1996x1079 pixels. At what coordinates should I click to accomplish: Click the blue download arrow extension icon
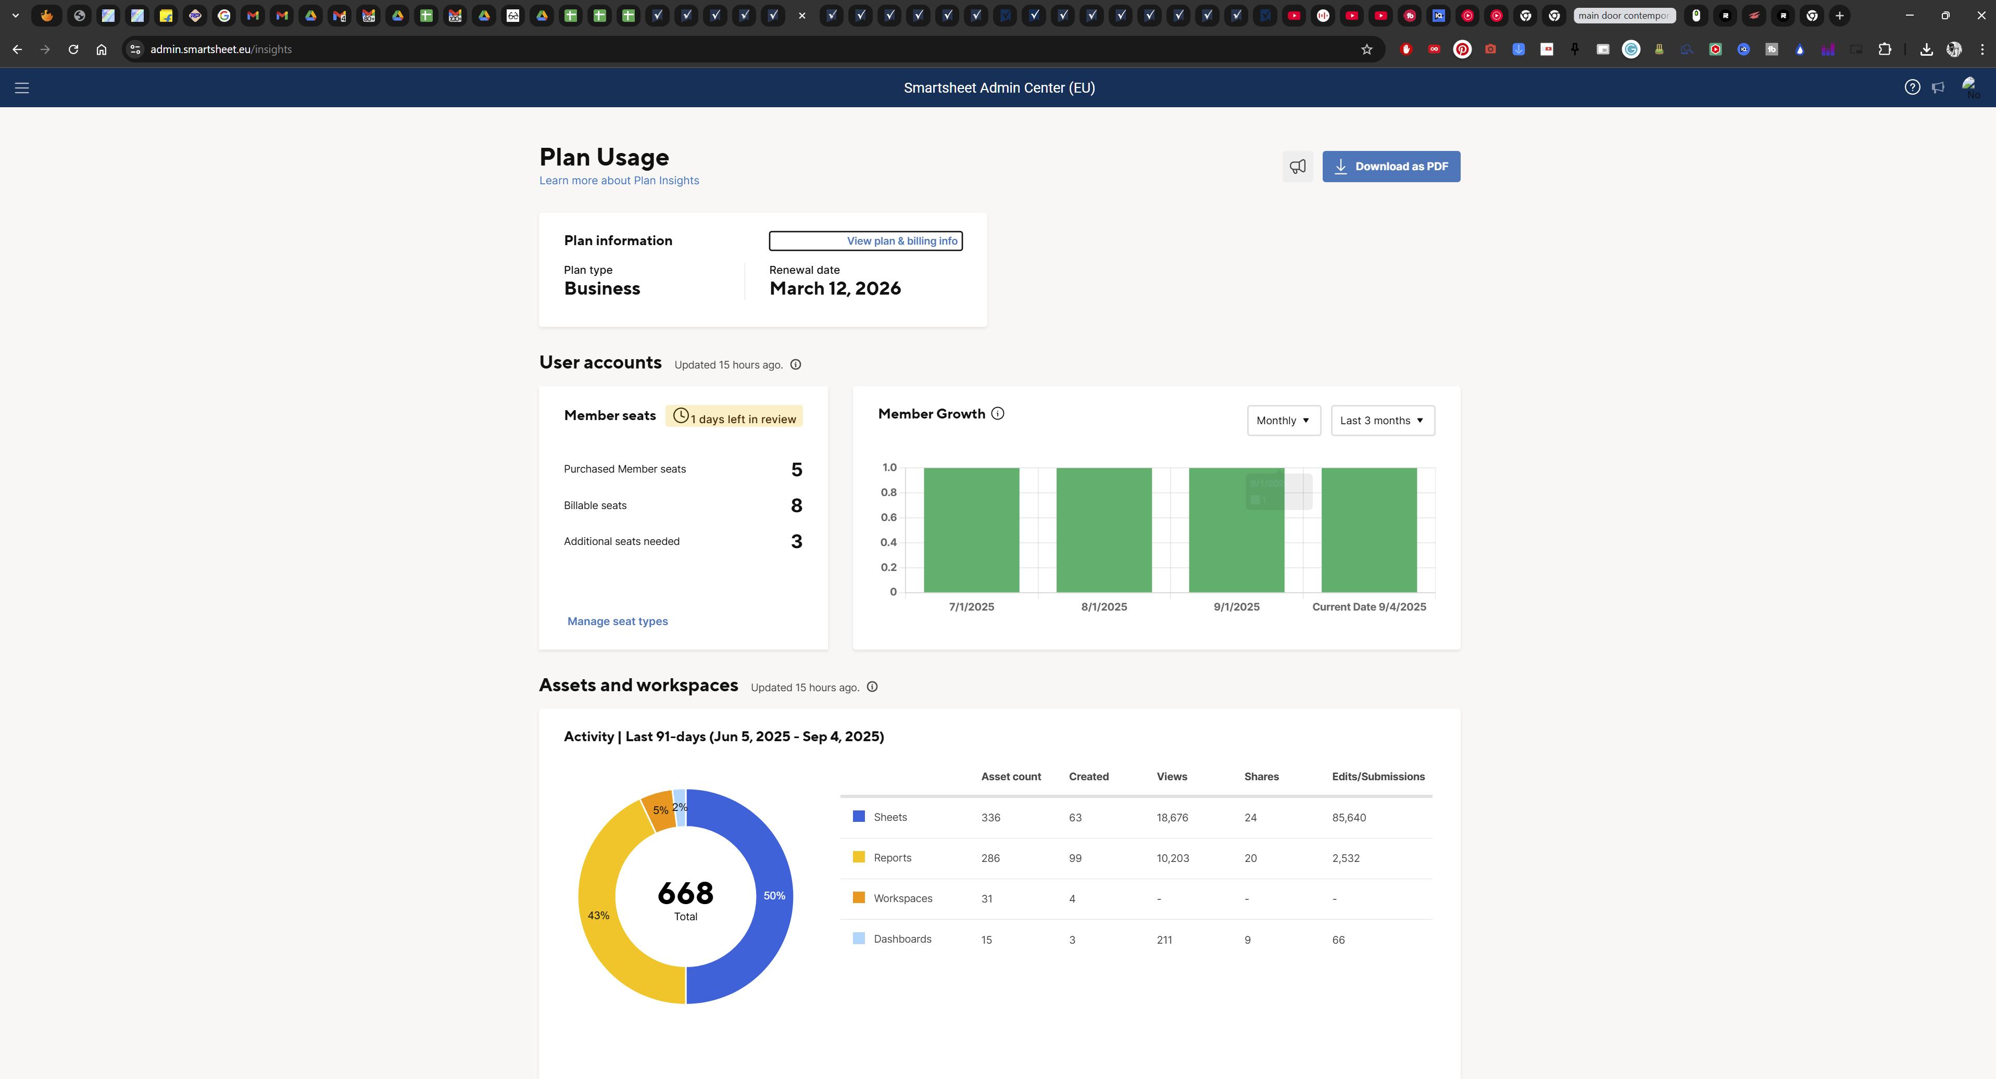click(1518, 49)
